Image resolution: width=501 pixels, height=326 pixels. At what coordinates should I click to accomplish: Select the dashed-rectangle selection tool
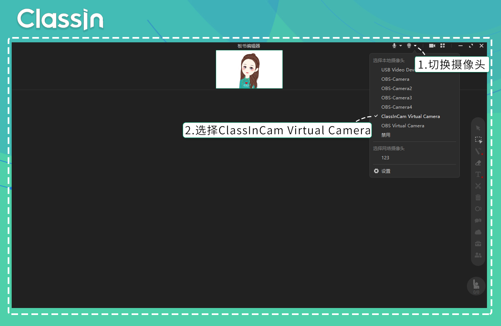tap(478, 140)
